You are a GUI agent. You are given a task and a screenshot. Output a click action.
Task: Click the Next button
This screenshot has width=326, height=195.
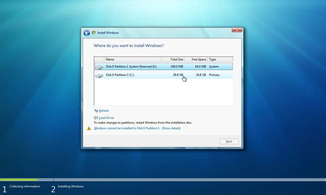pos(229,141)
